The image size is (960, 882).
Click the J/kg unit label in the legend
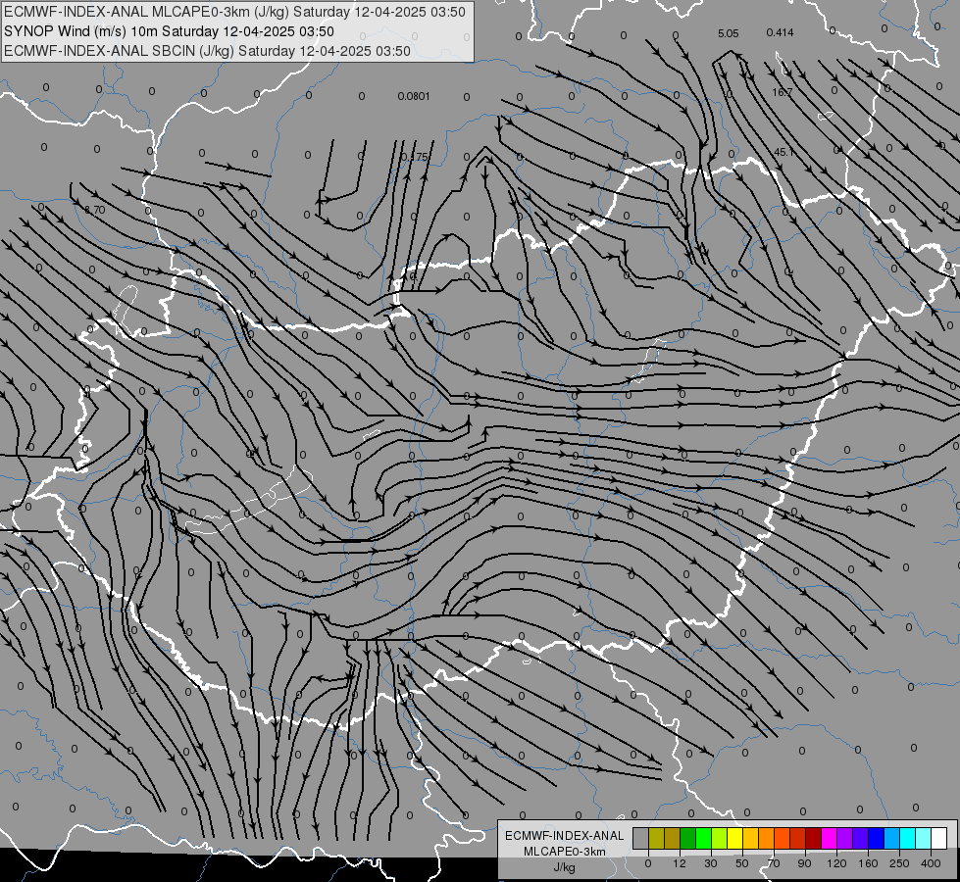coord(565,867)
